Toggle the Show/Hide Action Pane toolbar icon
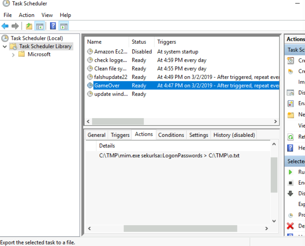Screen dimensions: 305x246 (x=63, y=26)
